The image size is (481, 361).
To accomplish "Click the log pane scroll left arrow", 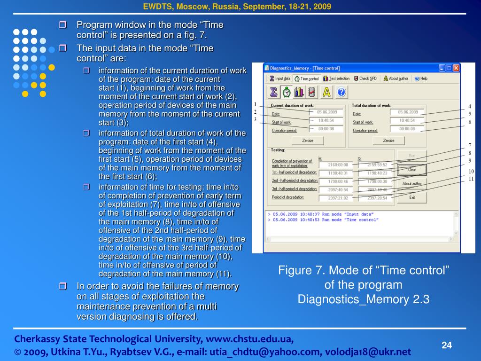I will [x=268, y=239].
